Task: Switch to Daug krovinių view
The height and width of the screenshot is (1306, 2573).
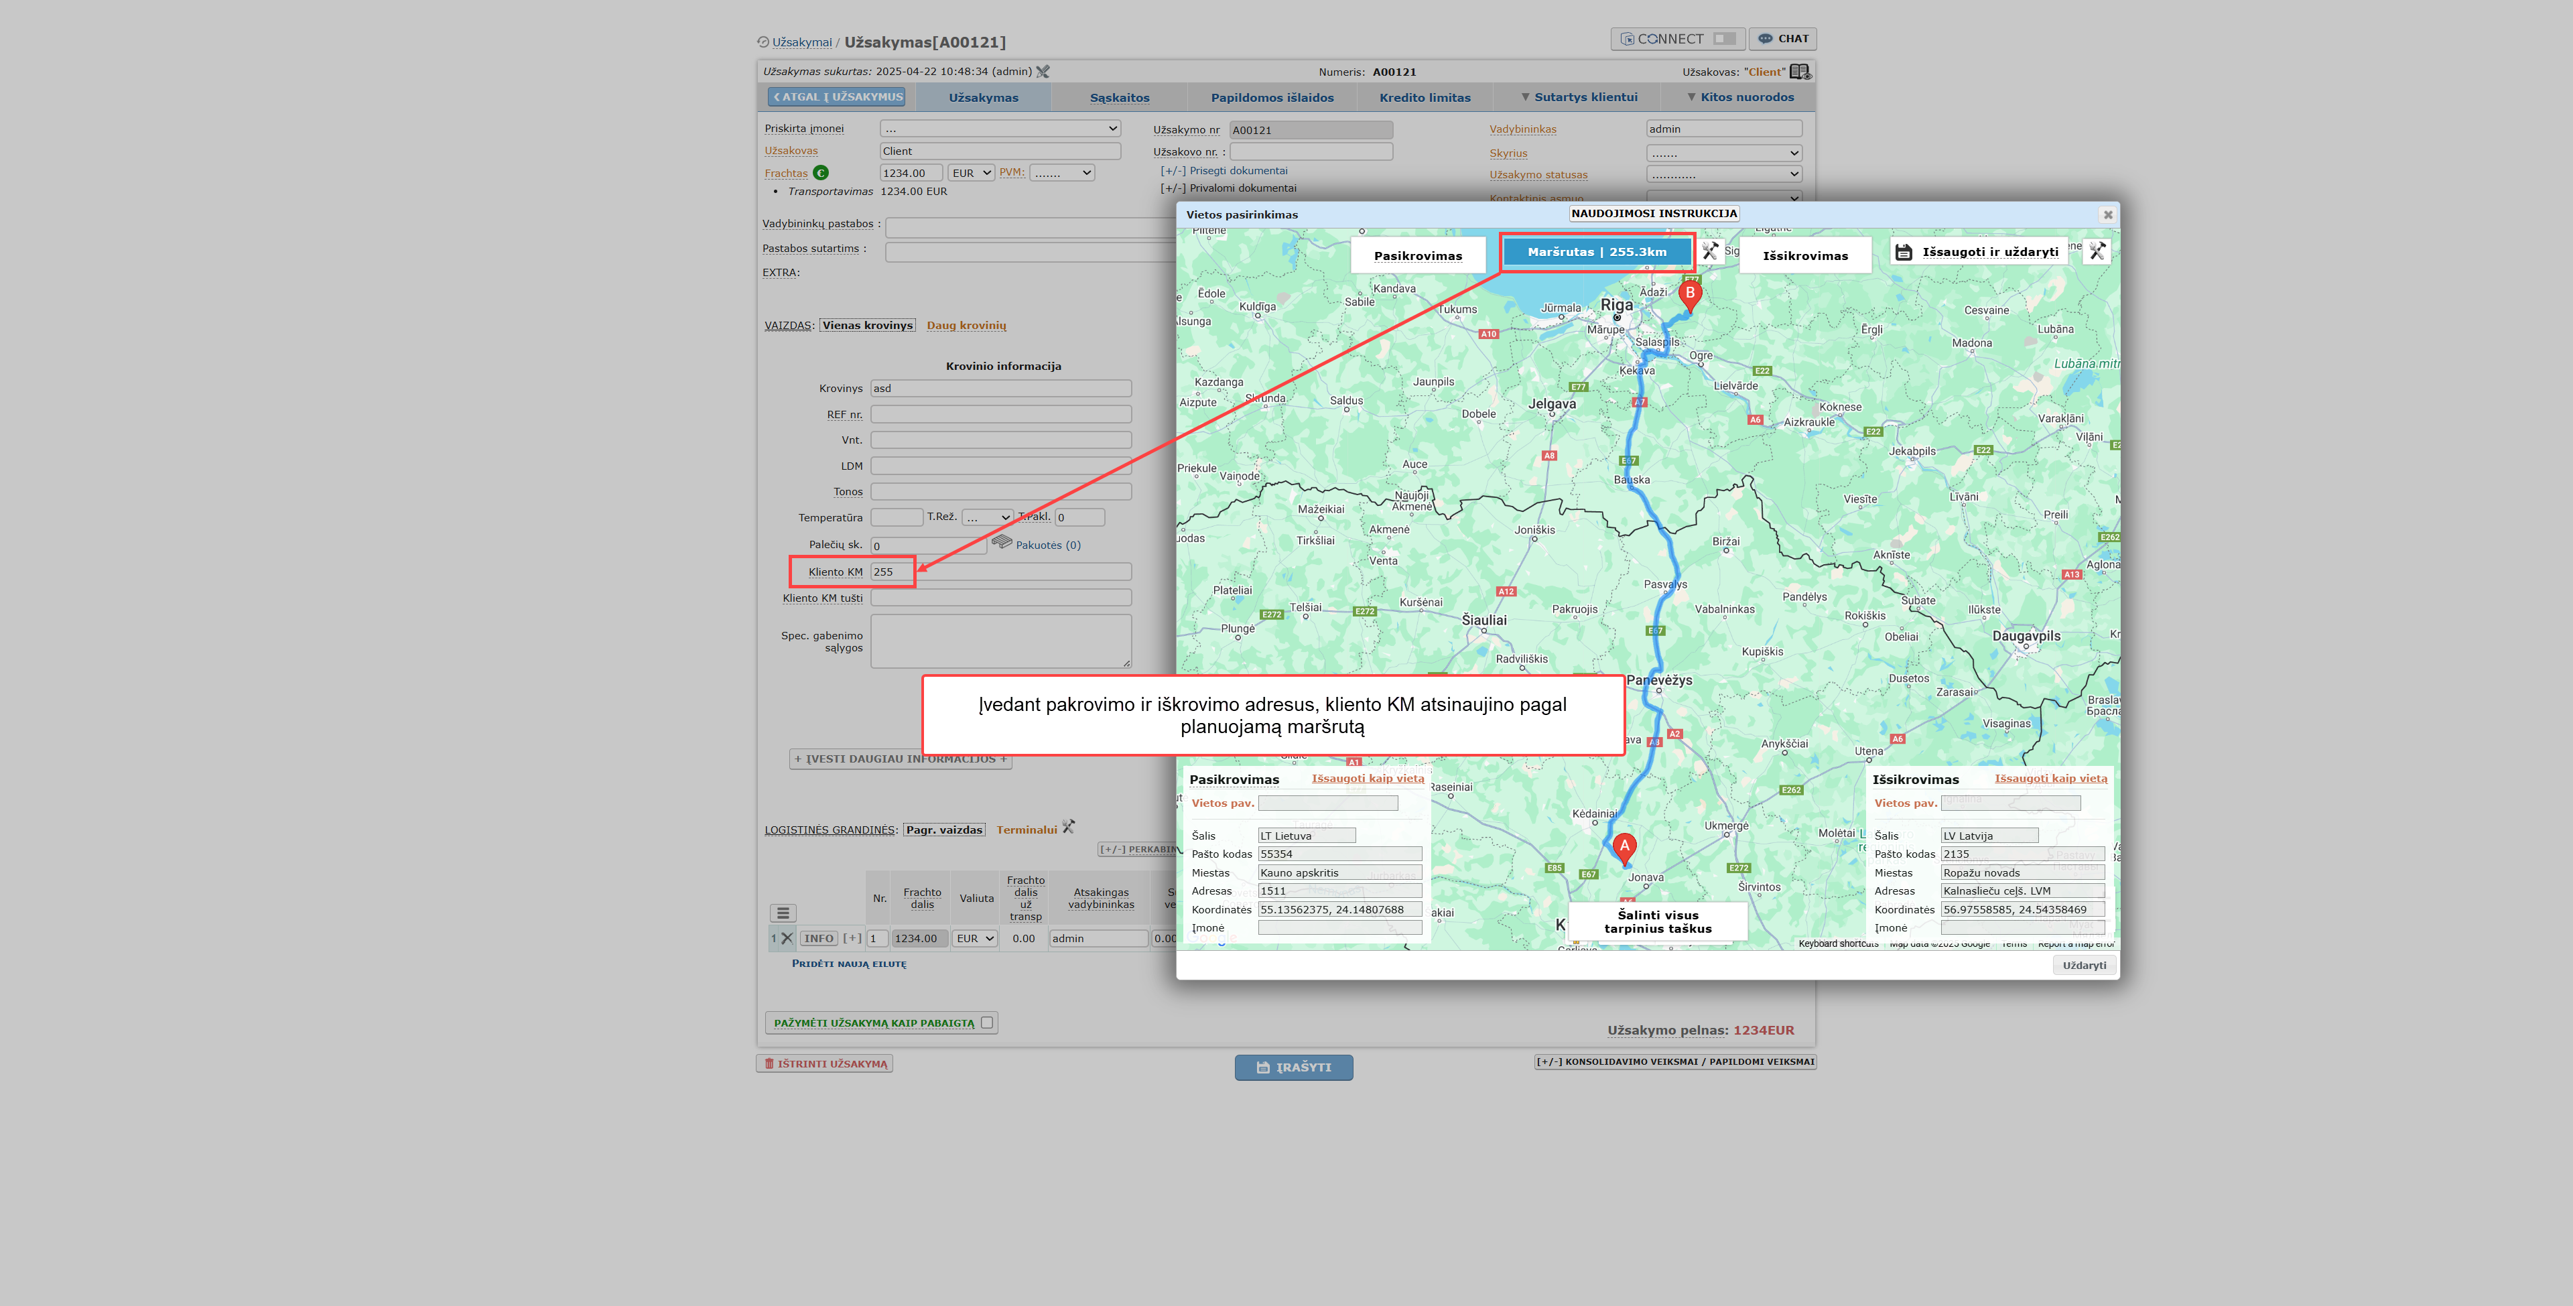Action: [x=966, y=326]
